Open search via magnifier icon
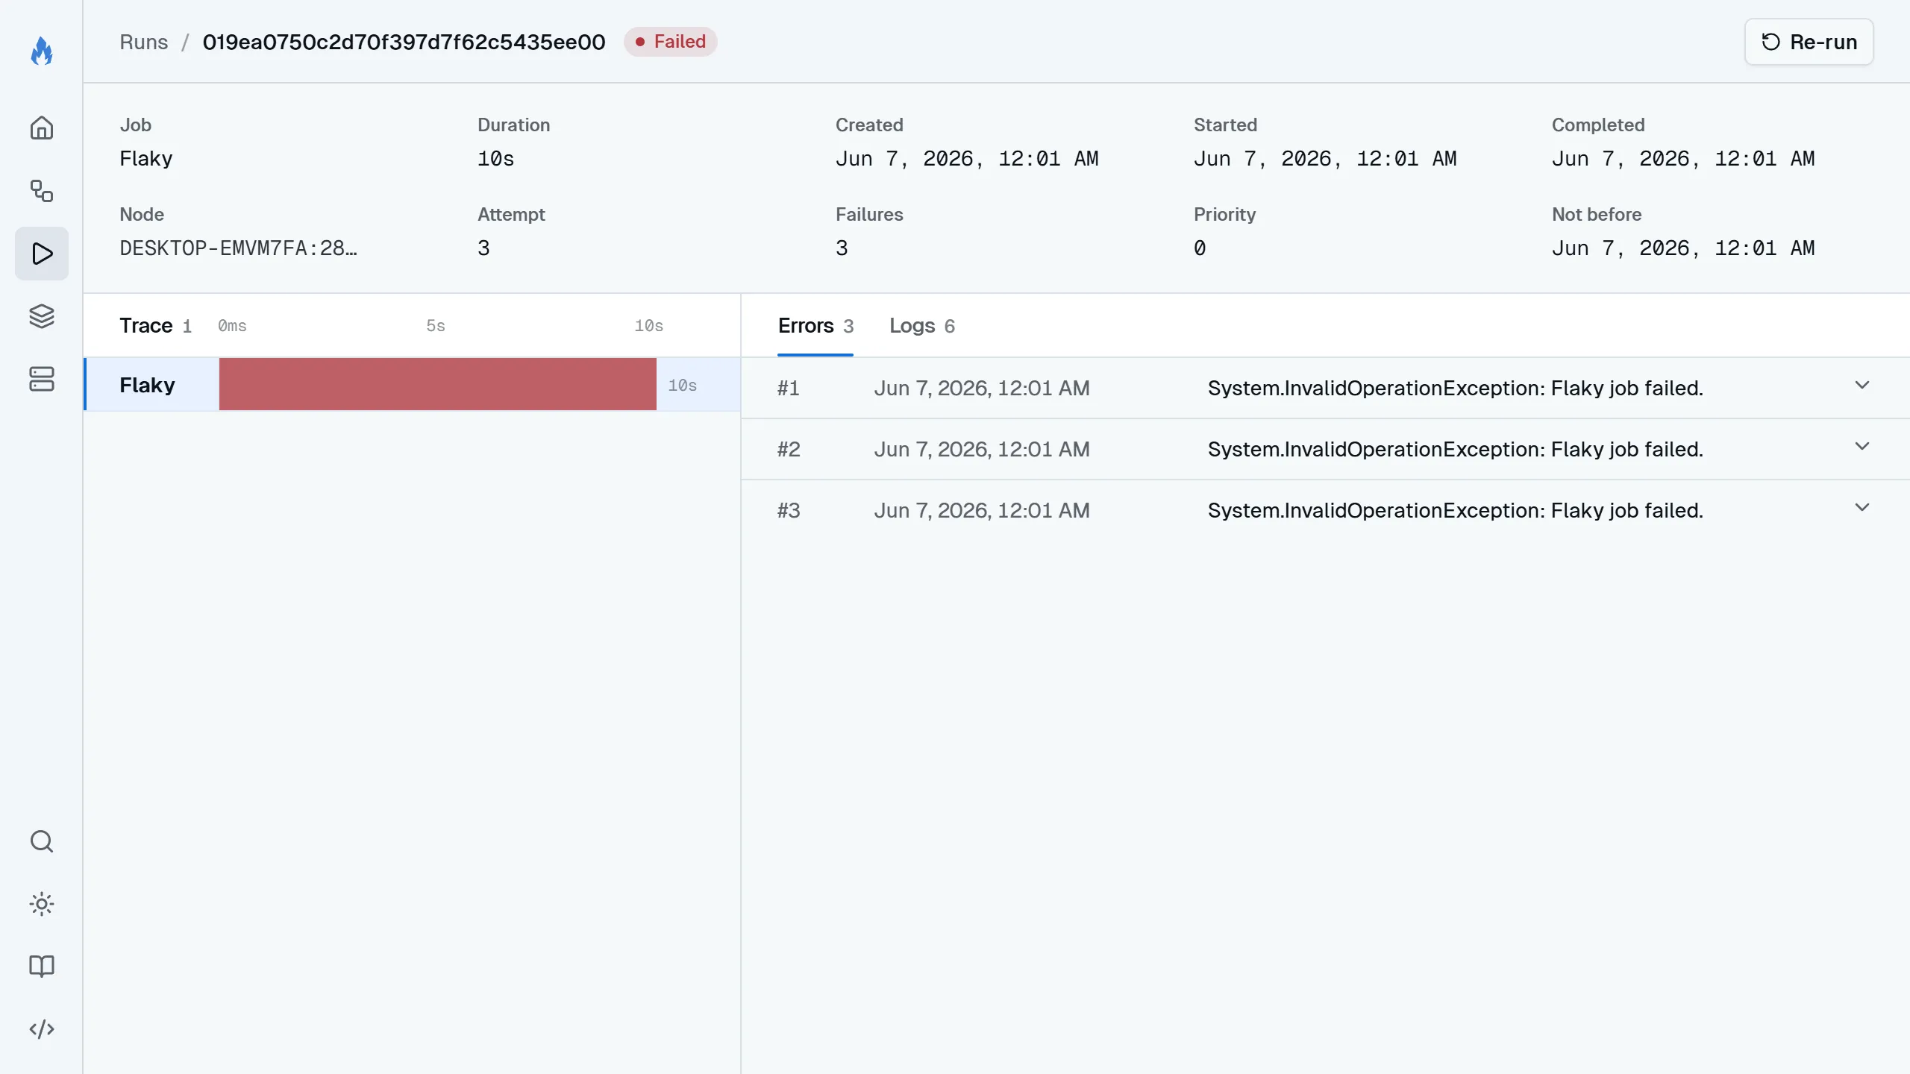Screen dimensions: 1910x1074 pyautogui.click(x=42, y=841)
